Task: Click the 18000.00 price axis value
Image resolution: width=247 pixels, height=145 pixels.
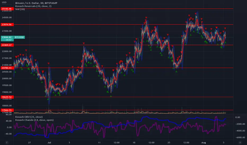Action: pyautogui.click(x=7, y=105)
